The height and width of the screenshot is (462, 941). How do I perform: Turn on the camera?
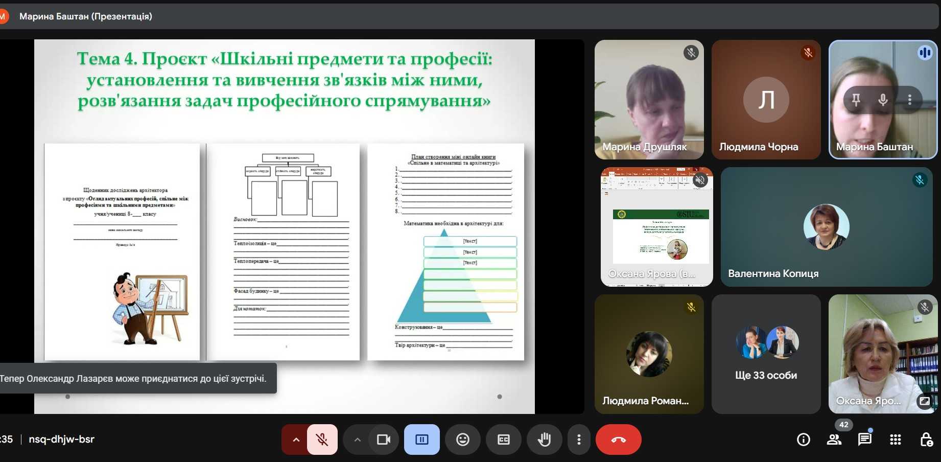pyautogui.click(x=383, y=440)
